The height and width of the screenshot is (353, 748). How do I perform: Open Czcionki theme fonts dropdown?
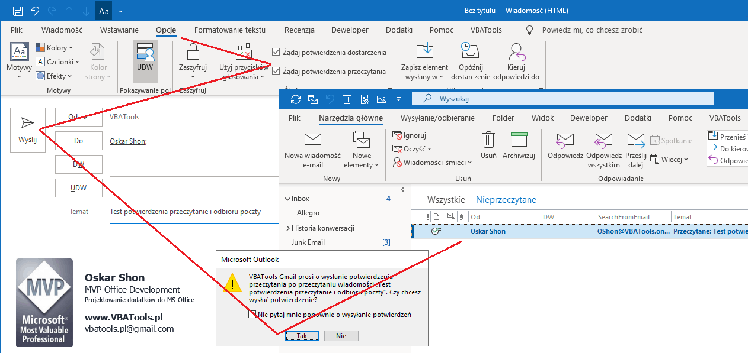tap(56, 61)
